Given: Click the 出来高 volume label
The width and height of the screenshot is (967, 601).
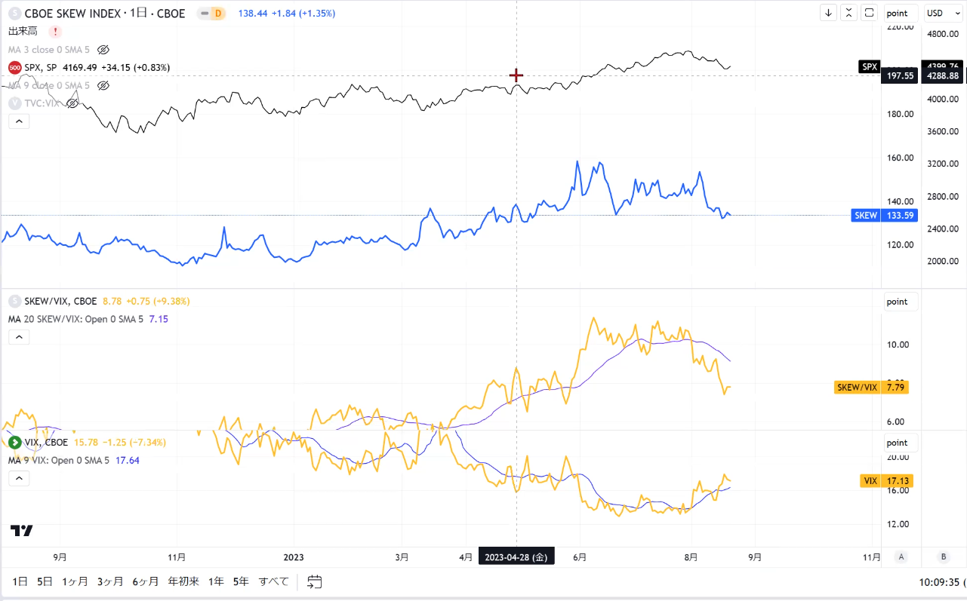Looking at the screenshot, I should point(23,32).
